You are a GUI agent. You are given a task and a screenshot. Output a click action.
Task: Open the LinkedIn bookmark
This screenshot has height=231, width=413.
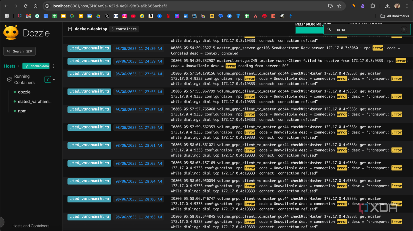[186, 16]
